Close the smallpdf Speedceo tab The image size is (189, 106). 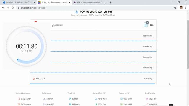[34, 2]
